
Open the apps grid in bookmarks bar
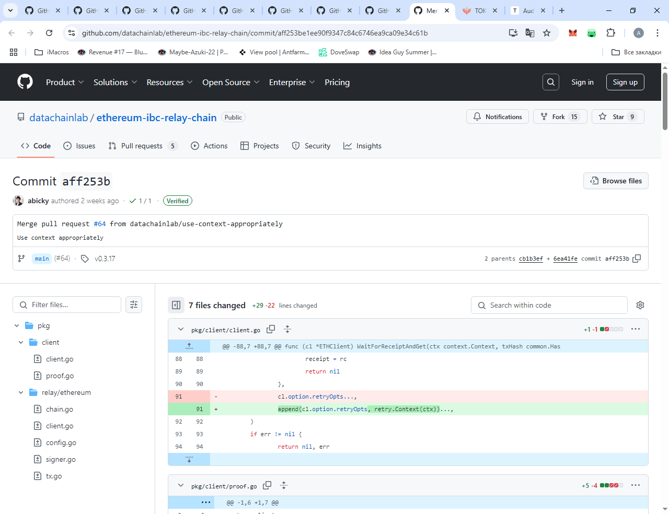[14, 52]
